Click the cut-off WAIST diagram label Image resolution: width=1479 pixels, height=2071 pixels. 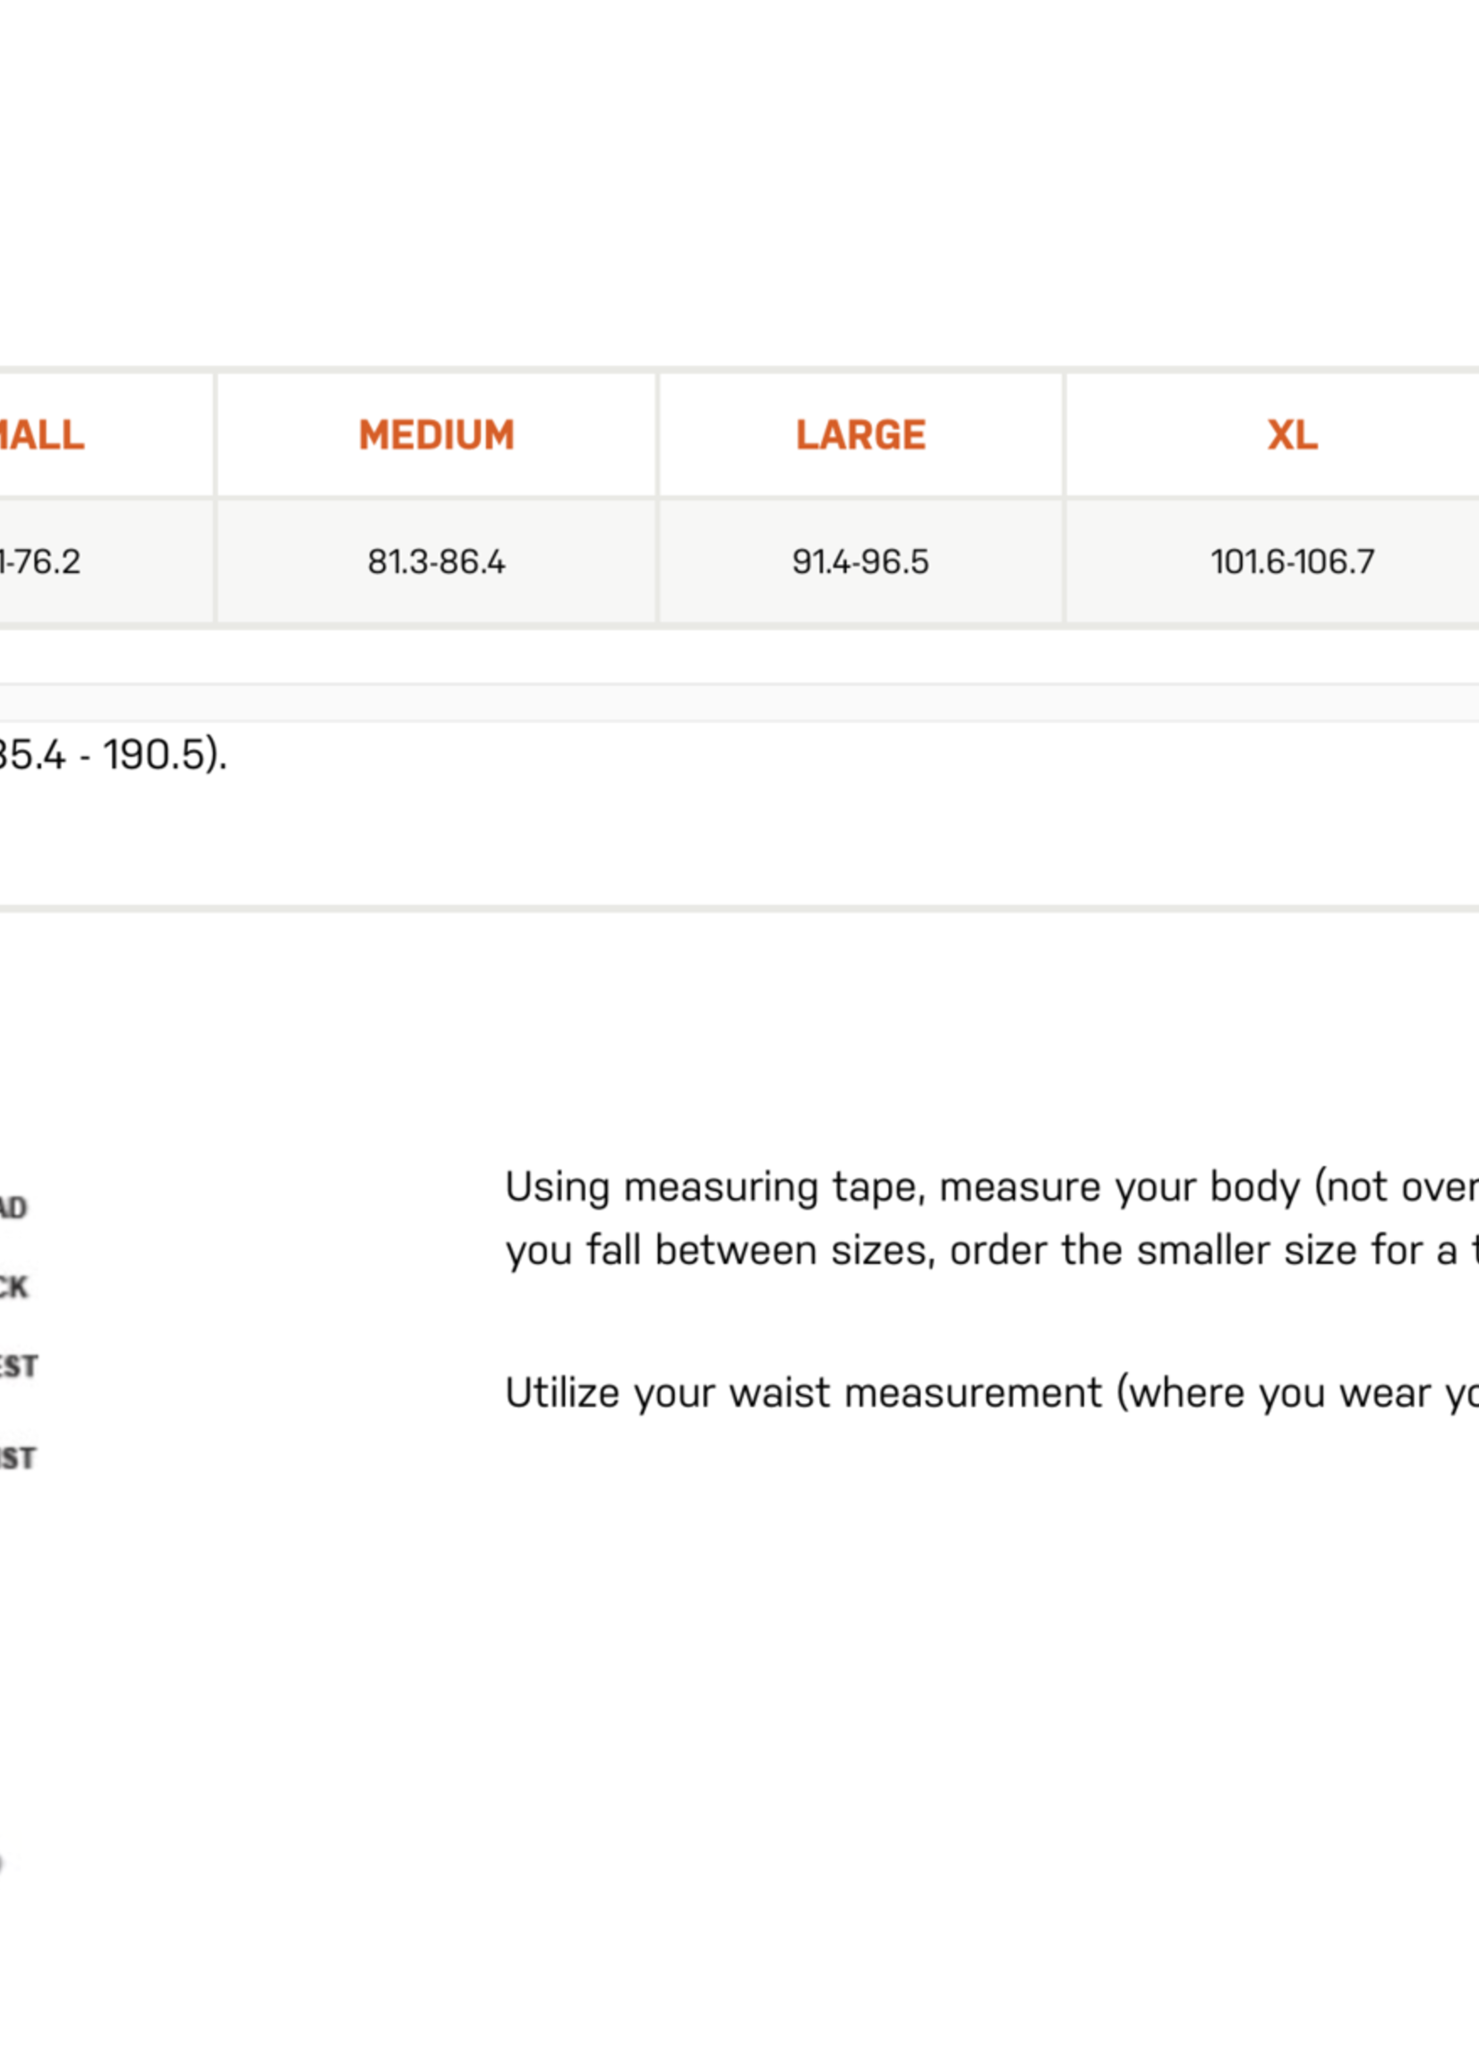pos(17,1458)
